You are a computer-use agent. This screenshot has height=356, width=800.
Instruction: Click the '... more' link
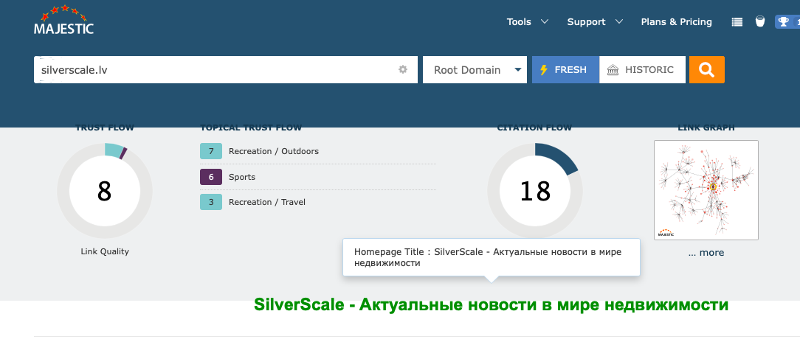pos(706,253)
